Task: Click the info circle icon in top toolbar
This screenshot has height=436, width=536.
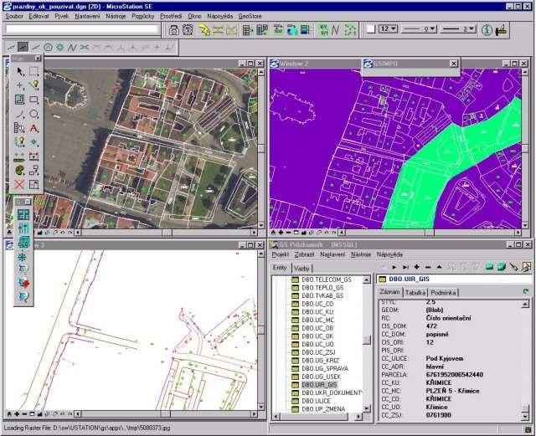Action: coord(487,30)
